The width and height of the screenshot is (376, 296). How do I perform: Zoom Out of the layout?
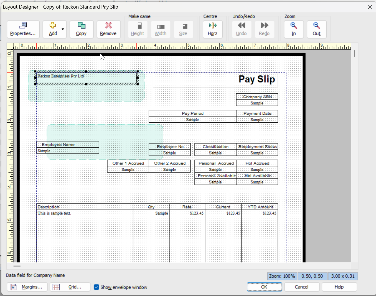pyautogui.click(x=317, y=29)
